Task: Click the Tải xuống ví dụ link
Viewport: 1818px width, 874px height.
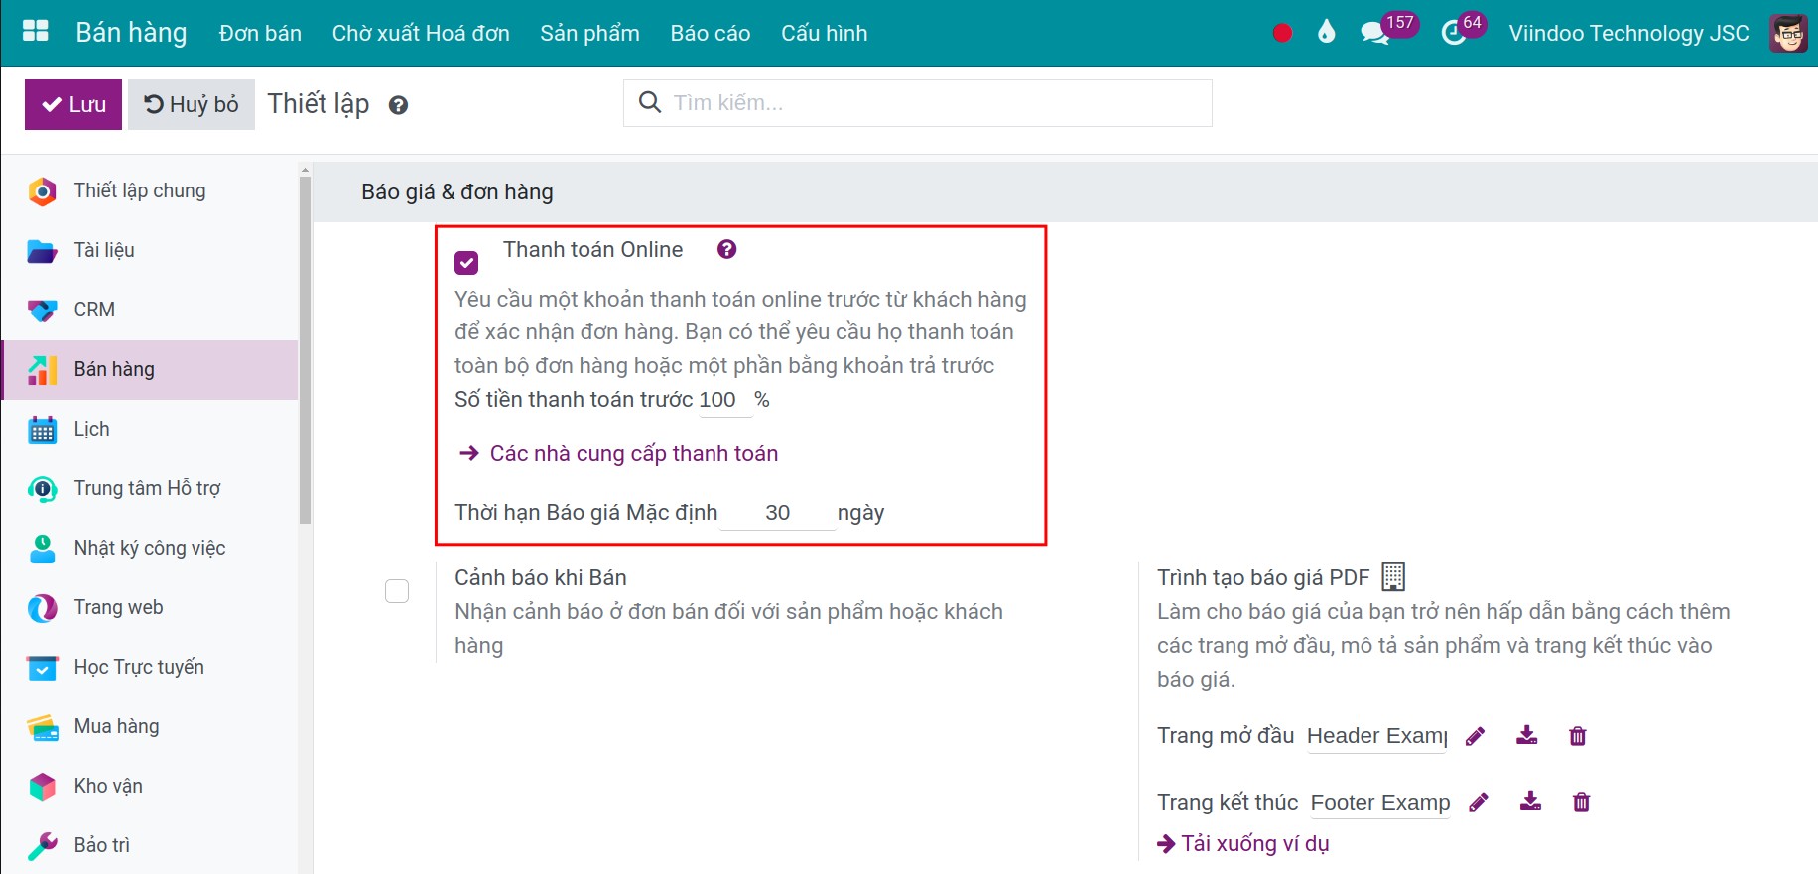Action: tap(1243, 843)
